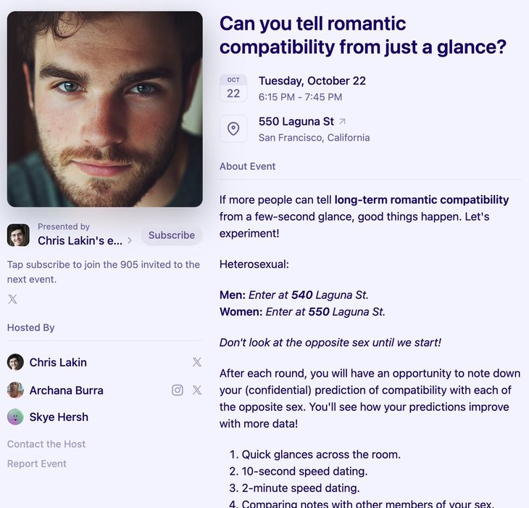Click the Oct 22 calendar date icon
The image size is (529, 508).
click(x=233, y=88)
